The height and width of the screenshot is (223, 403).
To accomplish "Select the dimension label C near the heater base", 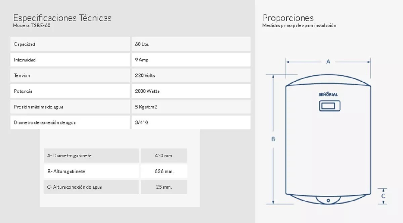I will (x=383, y=196).
